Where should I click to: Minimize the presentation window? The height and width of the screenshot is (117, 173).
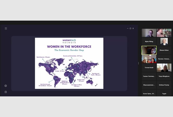tap(127, 28)
